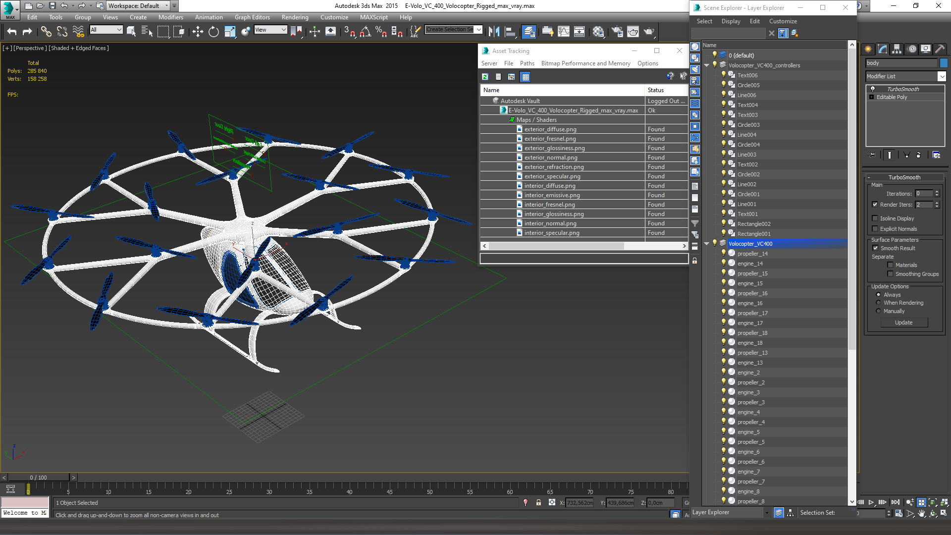The width and height of the screenshot is (951, 535).
Task: Activate the Select and Move tool
Action: point(198,32)
